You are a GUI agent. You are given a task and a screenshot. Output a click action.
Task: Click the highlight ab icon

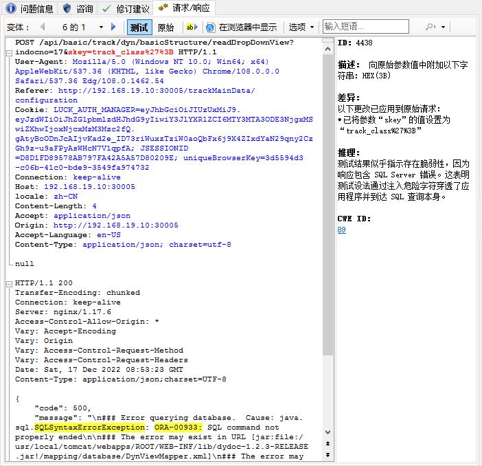point(192,27)
